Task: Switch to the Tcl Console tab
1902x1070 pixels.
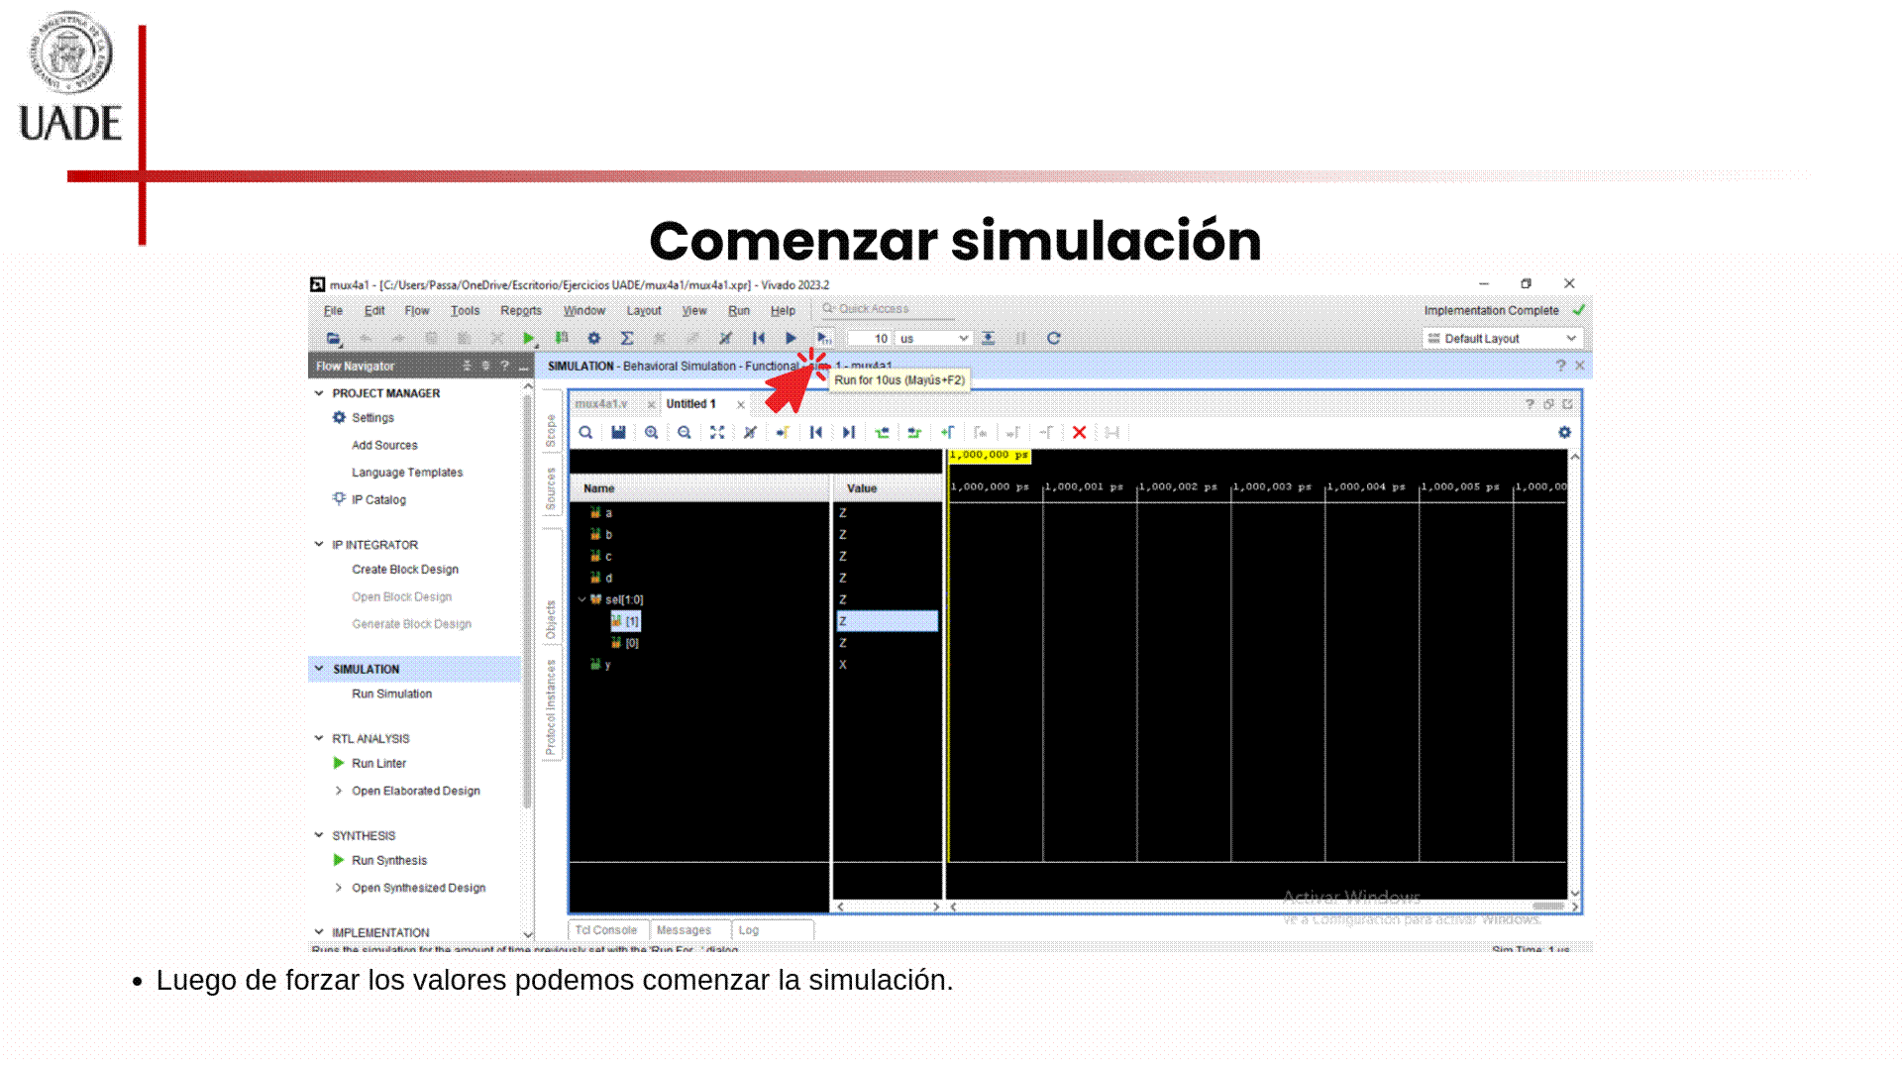Action: 606,930
